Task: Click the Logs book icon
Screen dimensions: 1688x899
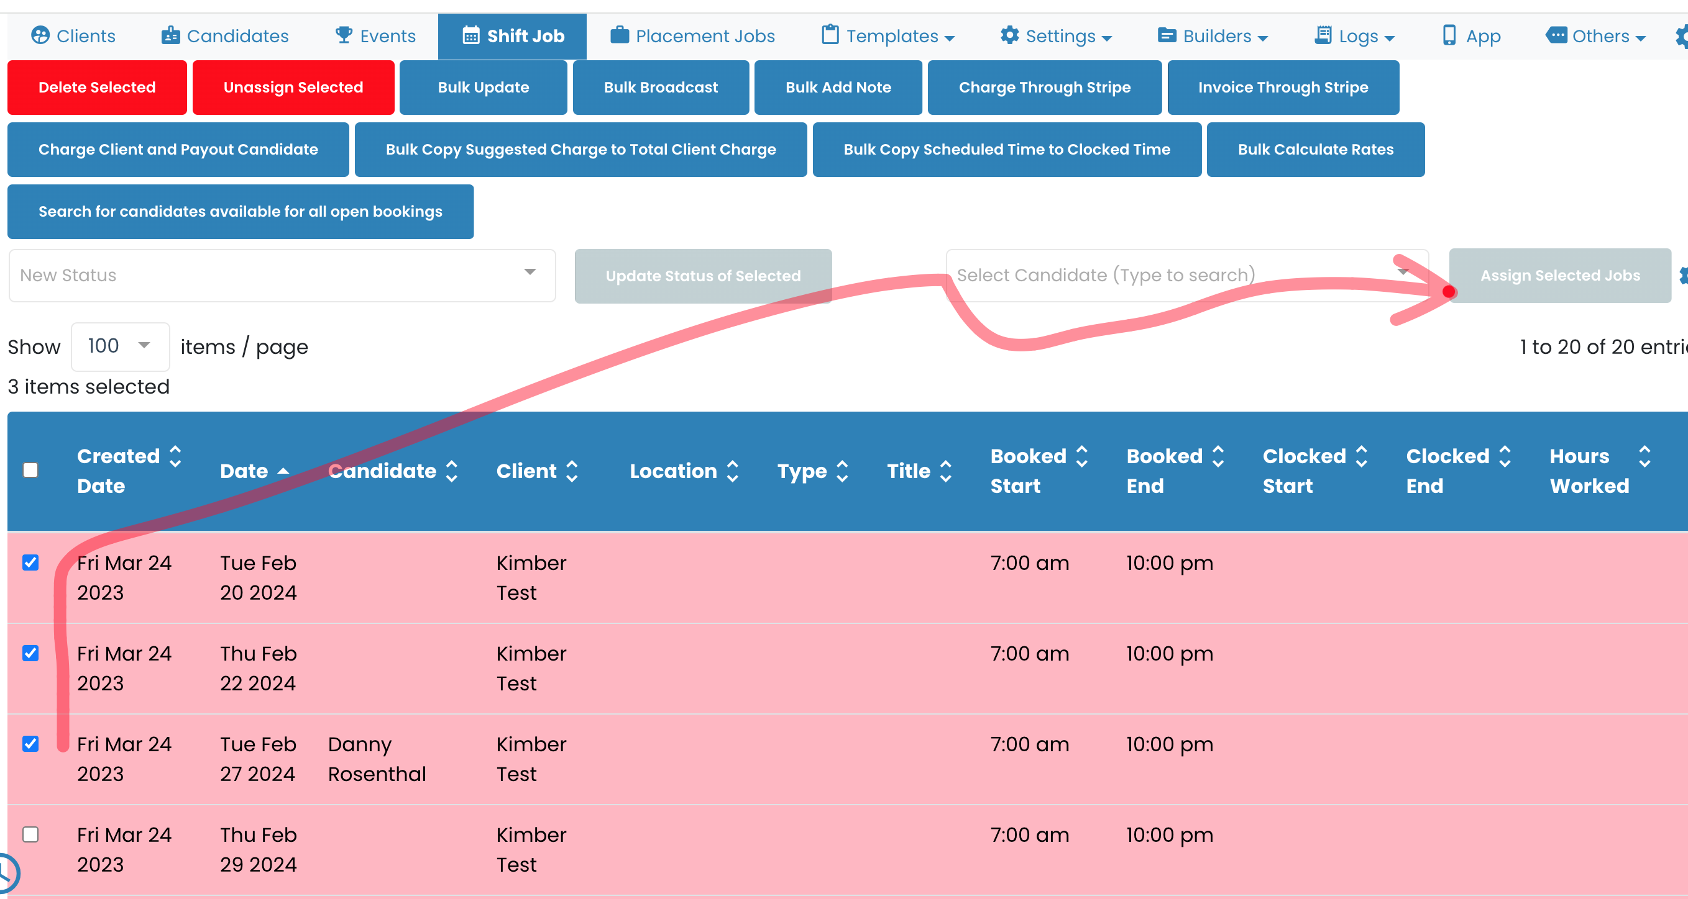Action: 1323,35
